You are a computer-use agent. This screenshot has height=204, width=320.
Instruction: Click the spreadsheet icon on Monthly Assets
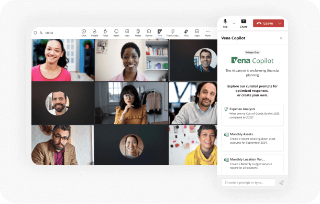tap(226, 134)
